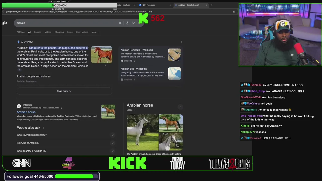Open options dots for Arabian Sea source
The height and width of the screenshot is (181, 322).
pyautogui.click(x=135, y=80)
